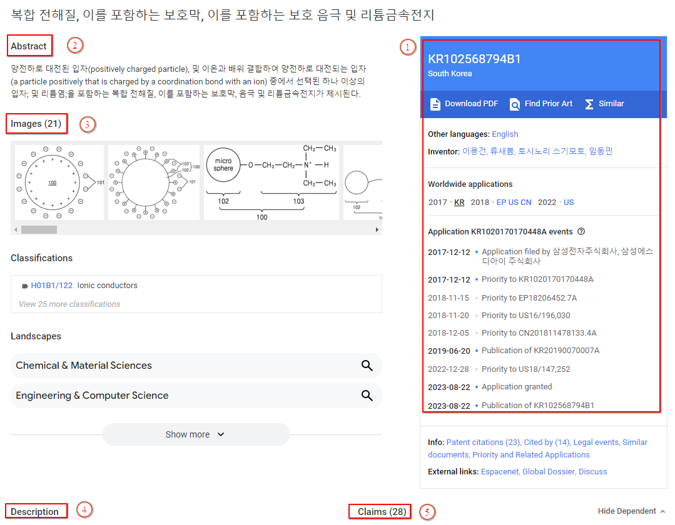675x525 pixels.
Task: Click Chemical & Material Sciences landscape row
Action: pyautogui.click(x=196, y=366)
